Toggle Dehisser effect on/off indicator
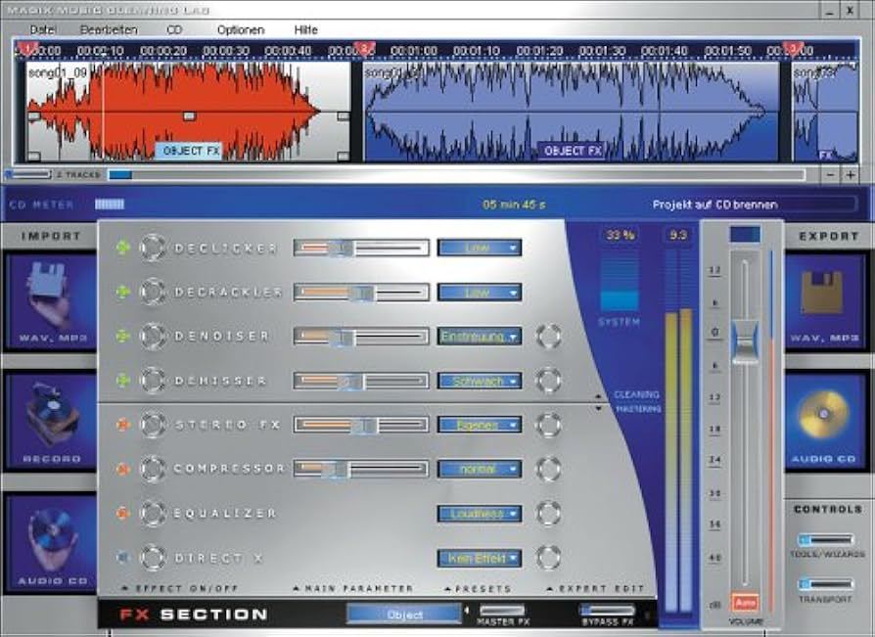The width and height of the screenshot is (875, 637). (x=122, y=381)
